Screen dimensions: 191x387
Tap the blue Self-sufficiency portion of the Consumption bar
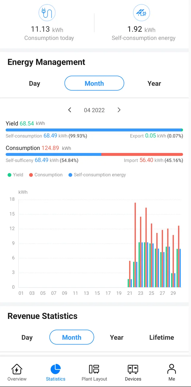pyautogui.click(x=54, y=154)
